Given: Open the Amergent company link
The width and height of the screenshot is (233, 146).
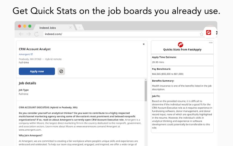Looking at the screenshot, I should click(25, 54).
